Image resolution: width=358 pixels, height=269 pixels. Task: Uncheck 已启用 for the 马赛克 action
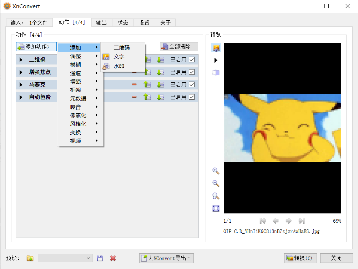pos(192,84)
